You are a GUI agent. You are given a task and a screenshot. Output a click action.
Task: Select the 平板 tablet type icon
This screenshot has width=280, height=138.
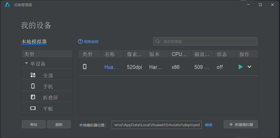tap(33, 108)
